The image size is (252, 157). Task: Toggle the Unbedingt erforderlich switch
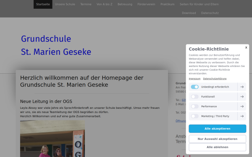point(194,87)
